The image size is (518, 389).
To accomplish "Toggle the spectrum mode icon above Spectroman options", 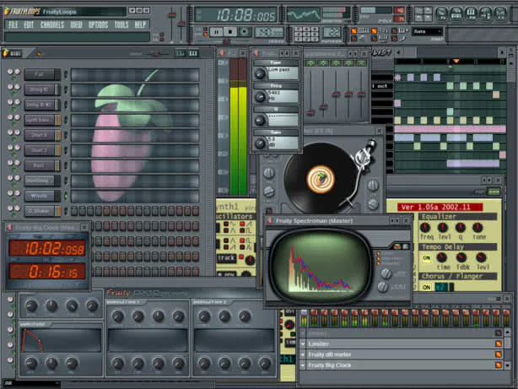I will coord(397,246).
